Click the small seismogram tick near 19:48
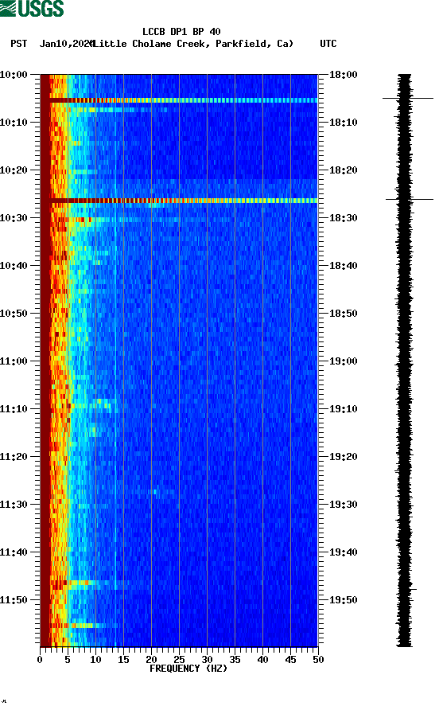The width and height of the screenshot is (439, 710). pyautogui.click(x=413, y=589)
